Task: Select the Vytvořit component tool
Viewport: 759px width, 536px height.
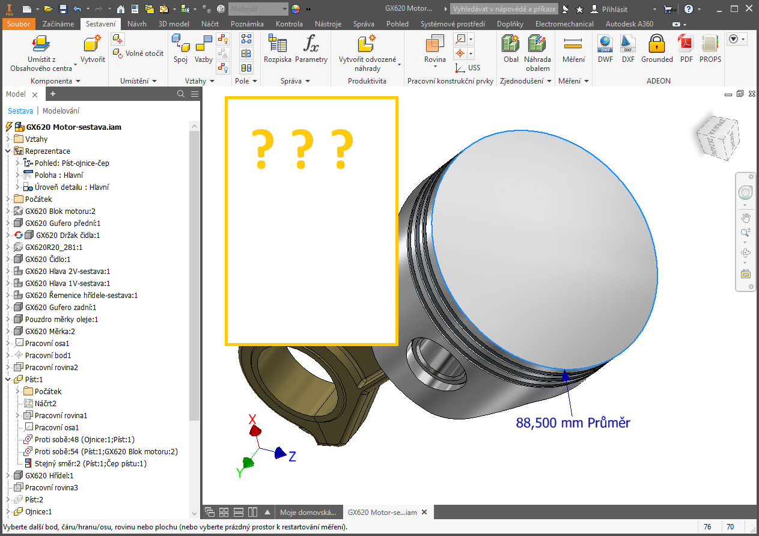Action: coord(93,50)
